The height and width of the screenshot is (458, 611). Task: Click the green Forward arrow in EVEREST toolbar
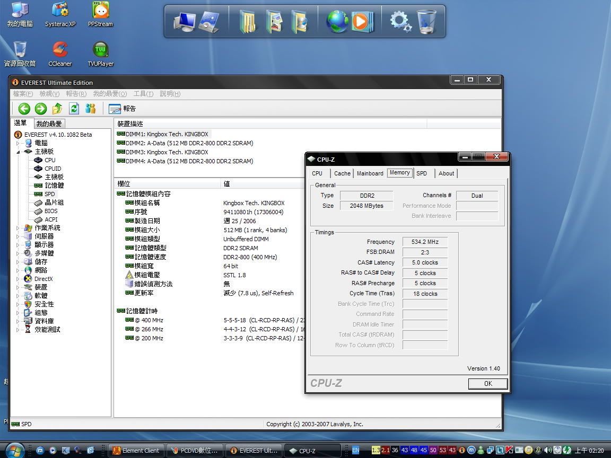coord(41,109)
